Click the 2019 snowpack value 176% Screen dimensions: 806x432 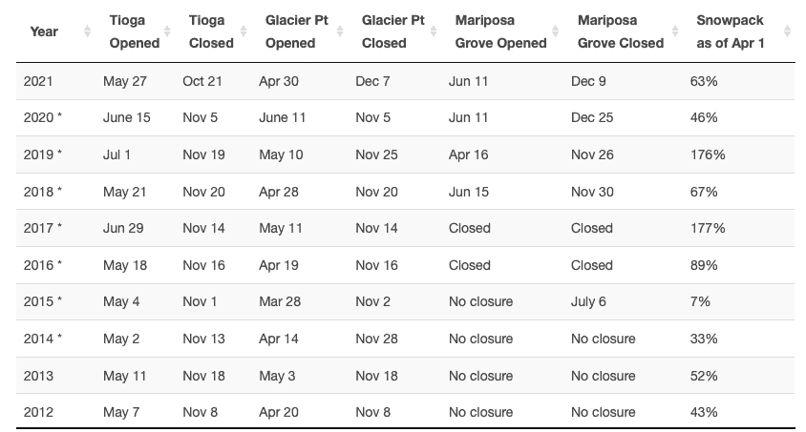708,154
